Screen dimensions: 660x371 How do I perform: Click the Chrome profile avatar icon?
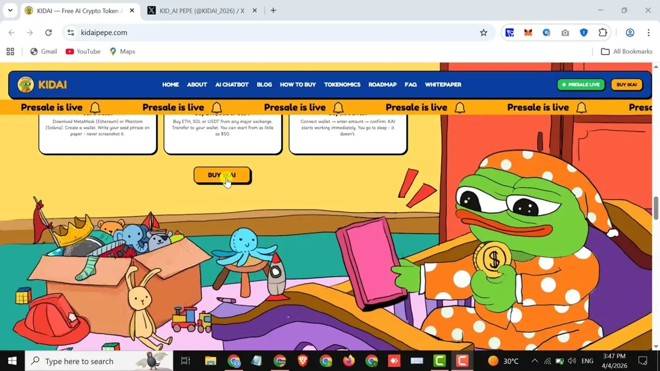coord(630,32)
